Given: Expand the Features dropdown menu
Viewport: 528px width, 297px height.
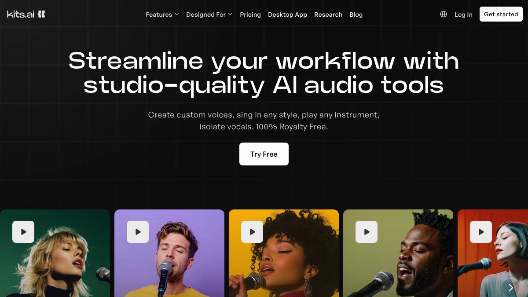Looking at the screenshot, I should pos(162,15).
